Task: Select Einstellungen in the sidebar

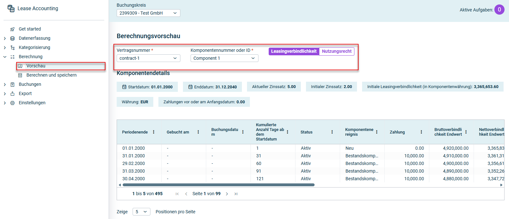Action: (x=32, y=103)
